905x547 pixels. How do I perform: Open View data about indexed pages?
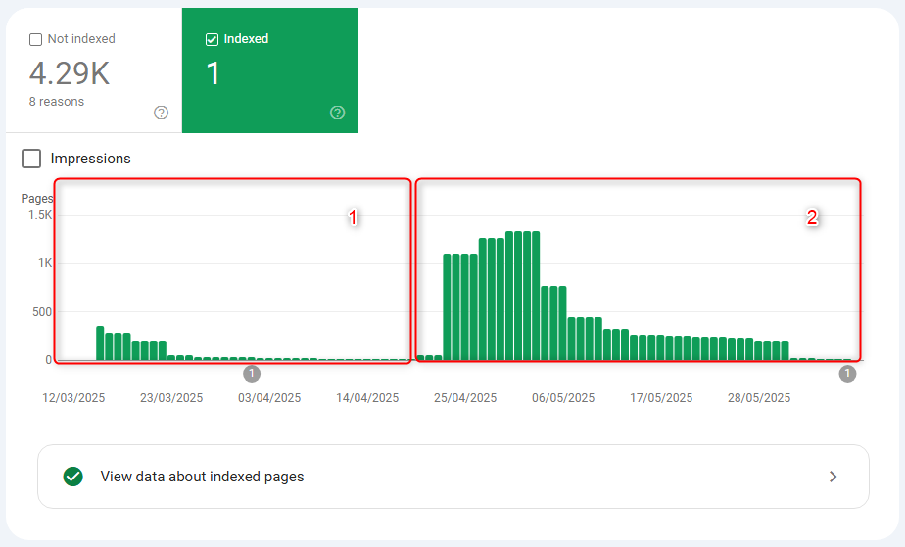pos(453,477)
